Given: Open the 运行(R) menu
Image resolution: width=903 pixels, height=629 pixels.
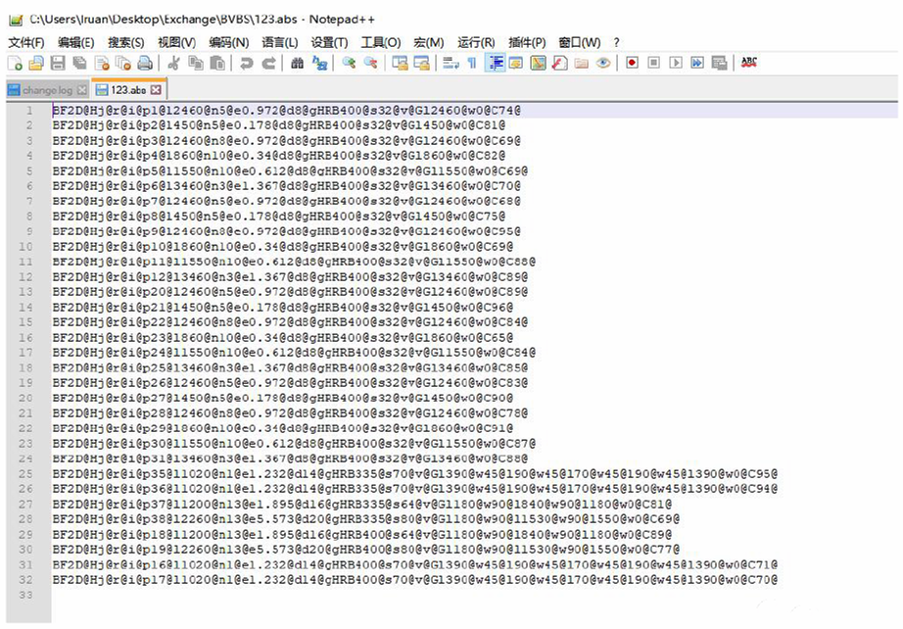Looking at the screenshot, I should pyautogui.click(x=476, y=43).
